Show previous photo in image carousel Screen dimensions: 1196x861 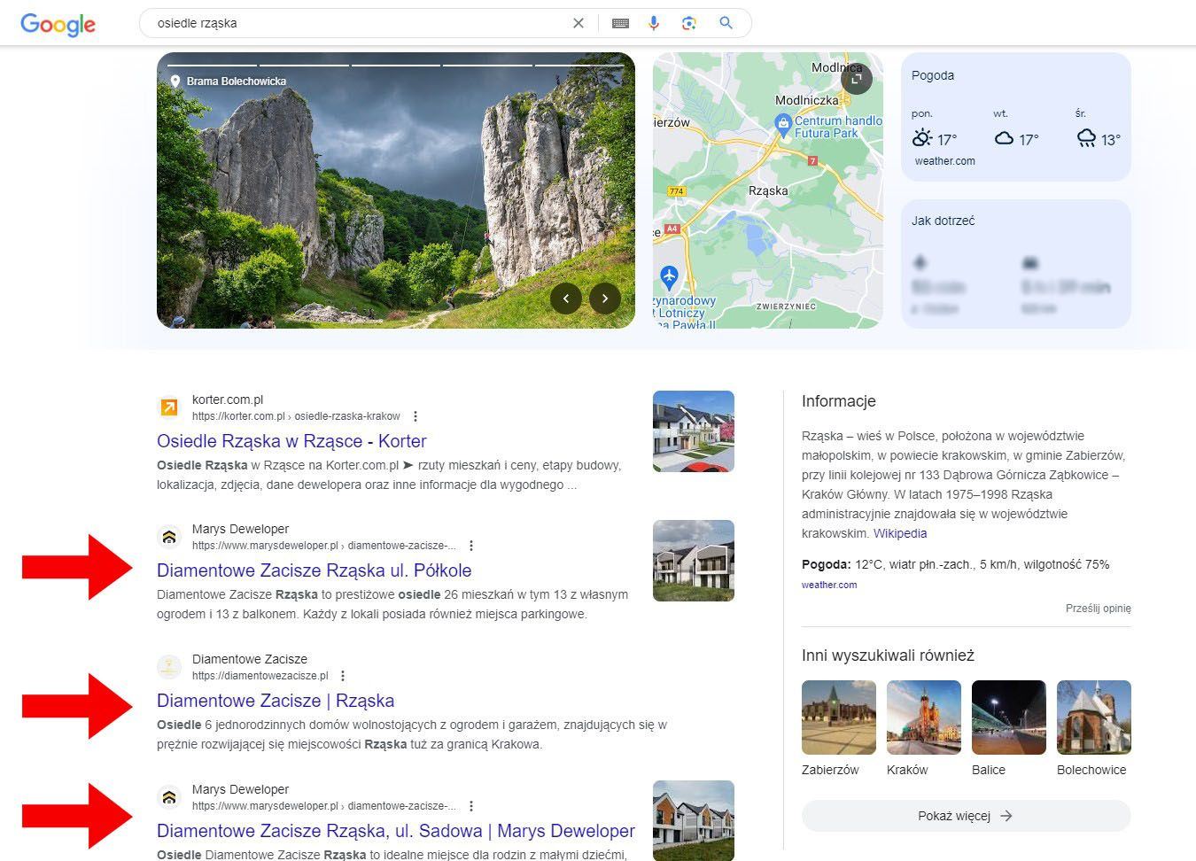[566, 299]
